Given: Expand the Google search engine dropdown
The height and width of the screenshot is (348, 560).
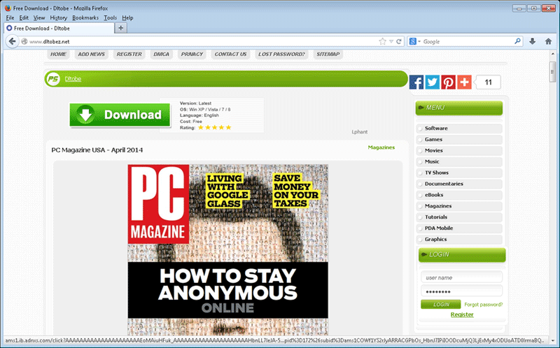Looking at the screenshot, I should pyautogui.click(x=415, y=41).
